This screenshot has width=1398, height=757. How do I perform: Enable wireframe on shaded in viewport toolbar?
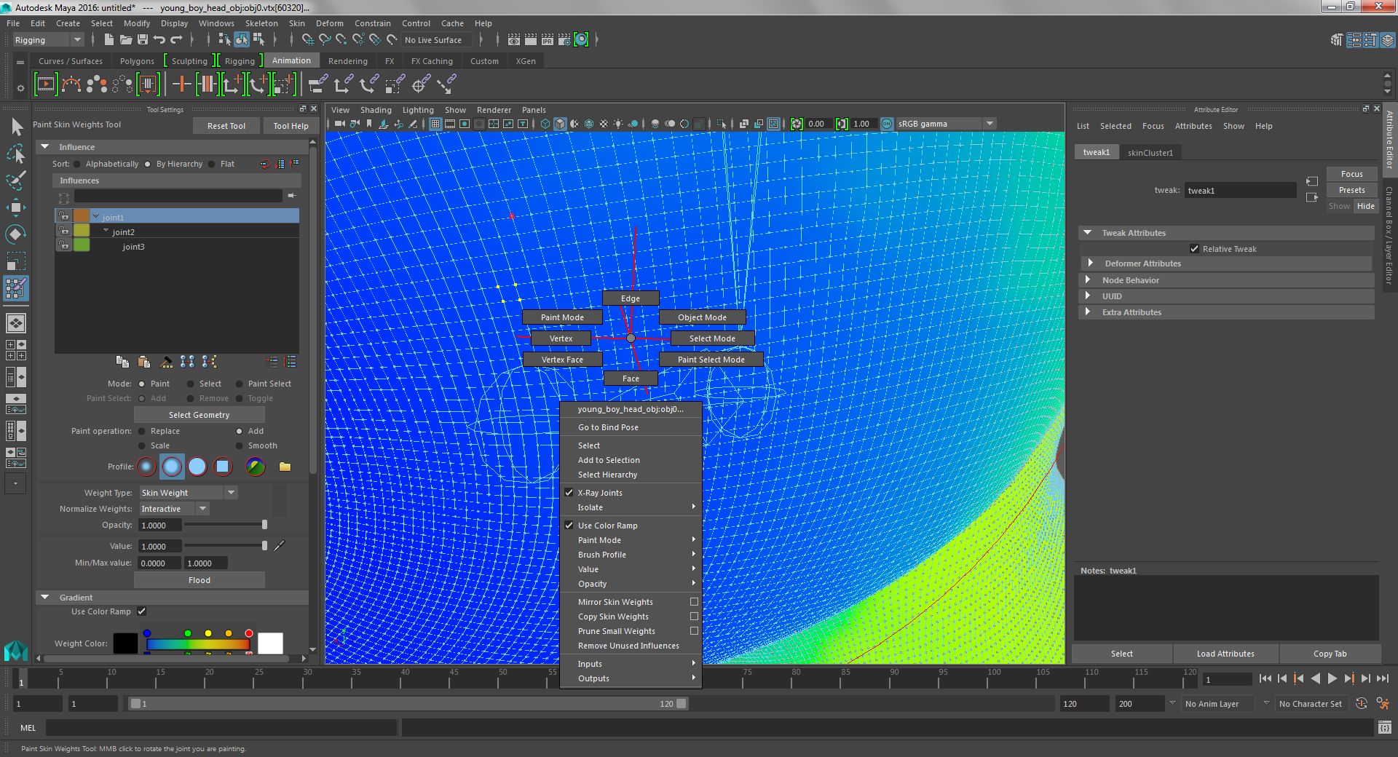coord(588,124)
